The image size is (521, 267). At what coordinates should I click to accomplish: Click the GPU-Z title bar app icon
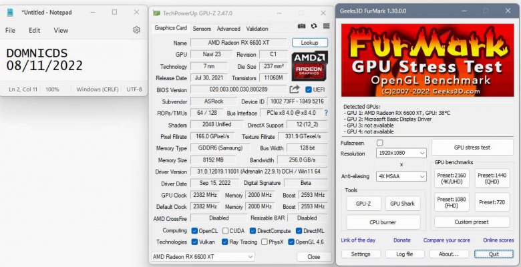[156, 13]
